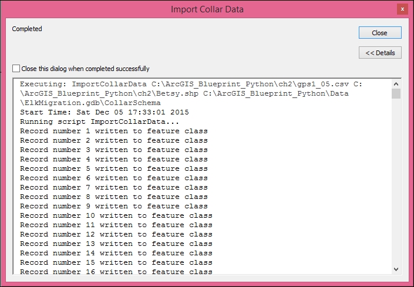Click the log scrollbar's up arrow
The image size is (414, 287).
pyautogui.click(x=396, y=84)
